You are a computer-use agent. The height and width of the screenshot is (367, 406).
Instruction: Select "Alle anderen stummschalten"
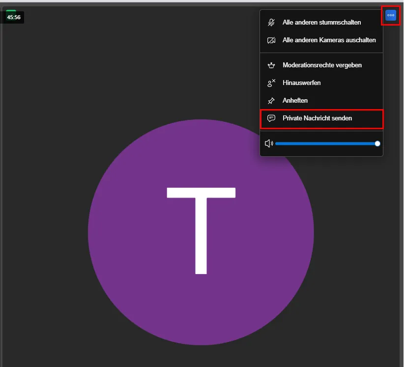[321, 23]
